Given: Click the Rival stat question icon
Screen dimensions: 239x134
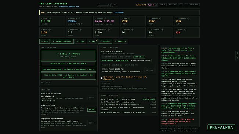Looking at the screenshot, I should [185, 30].
